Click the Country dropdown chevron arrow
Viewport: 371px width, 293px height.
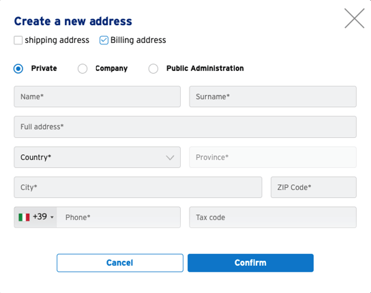170,158
